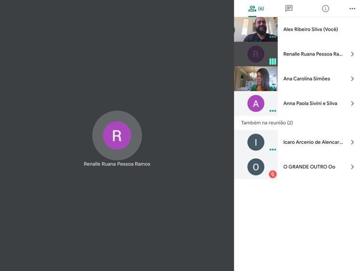Click Ana Carolina Simões' video thumbnail

pyautogui.click(x=255, y=79)
